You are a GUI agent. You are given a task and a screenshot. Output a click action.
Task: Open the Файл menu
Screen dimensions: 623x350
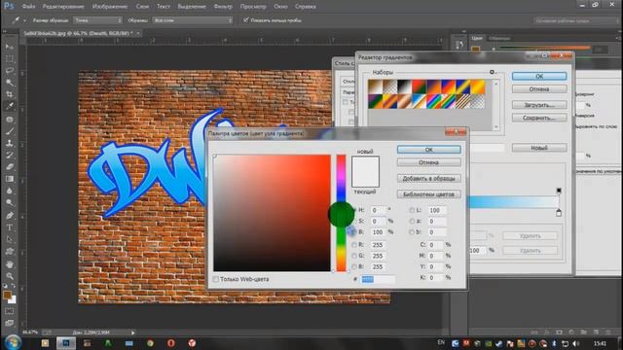pyautogui.click(x=28, y=7)
